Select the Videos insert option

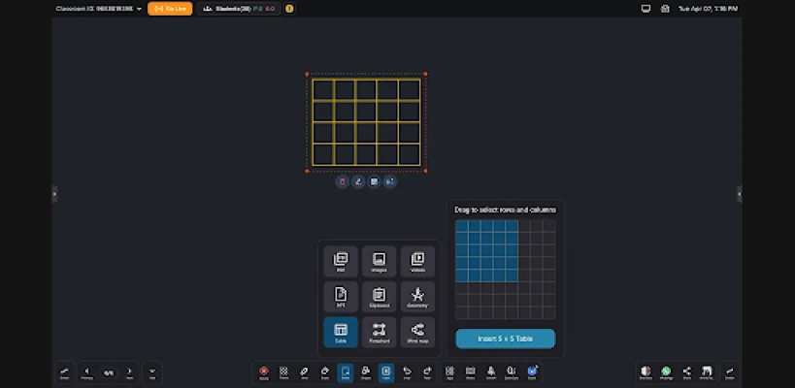pos(417,262)
